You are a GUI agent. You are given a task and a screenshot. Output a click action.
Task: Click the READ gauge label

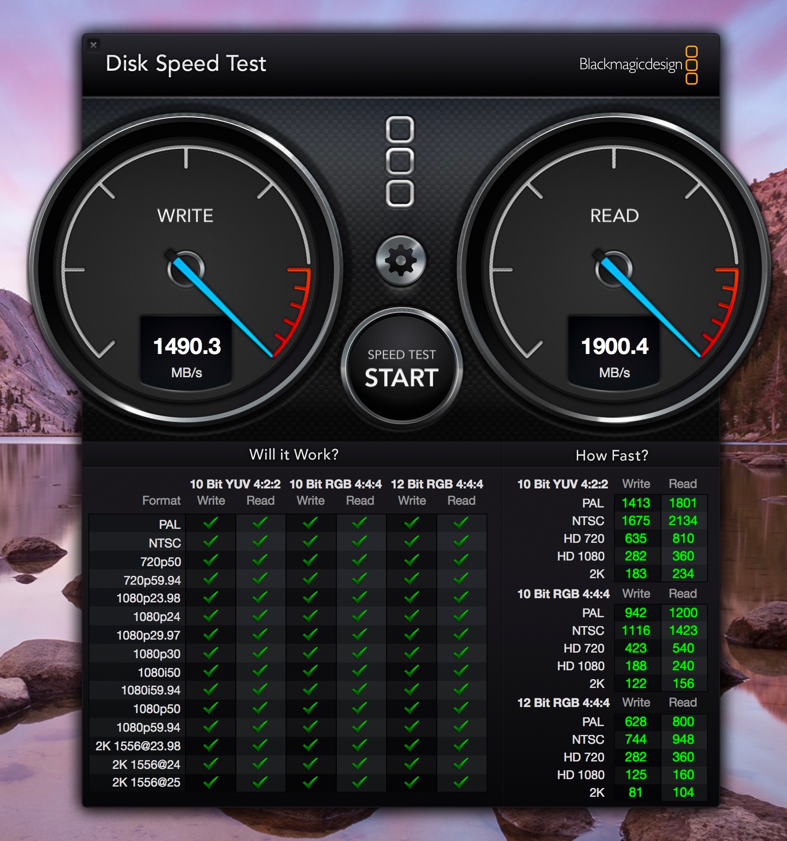pyautogui.click(x=614, y=216)
